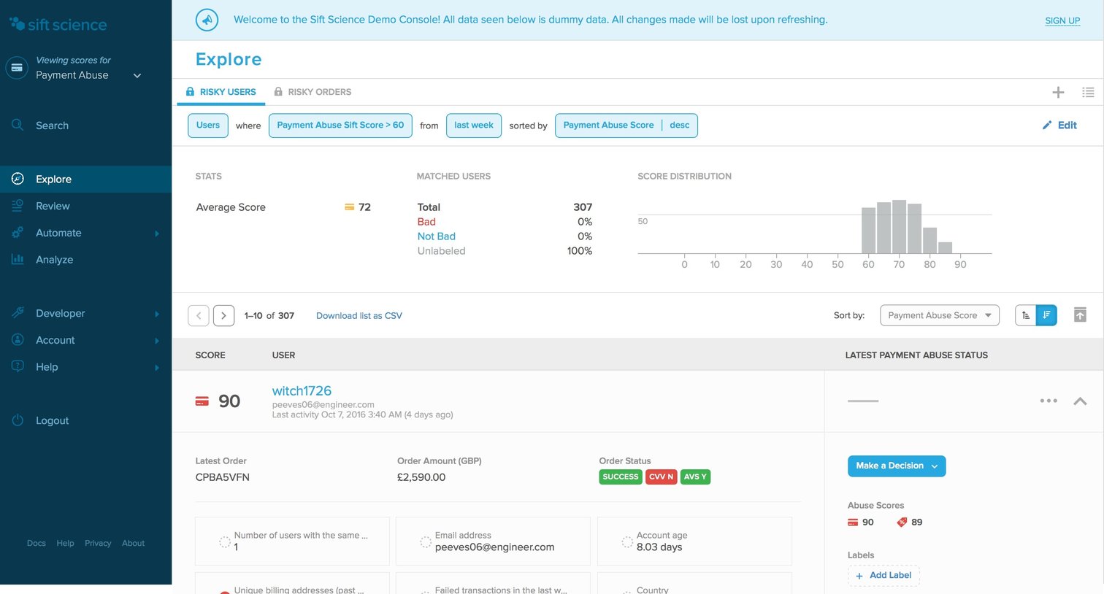Click the Latest Payment Abuse Status column header
Viewport: 1104px width, 594px height.
[916, 355]
